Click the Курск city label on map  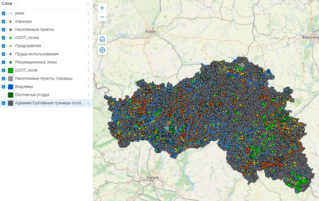(x=151, y=31)
